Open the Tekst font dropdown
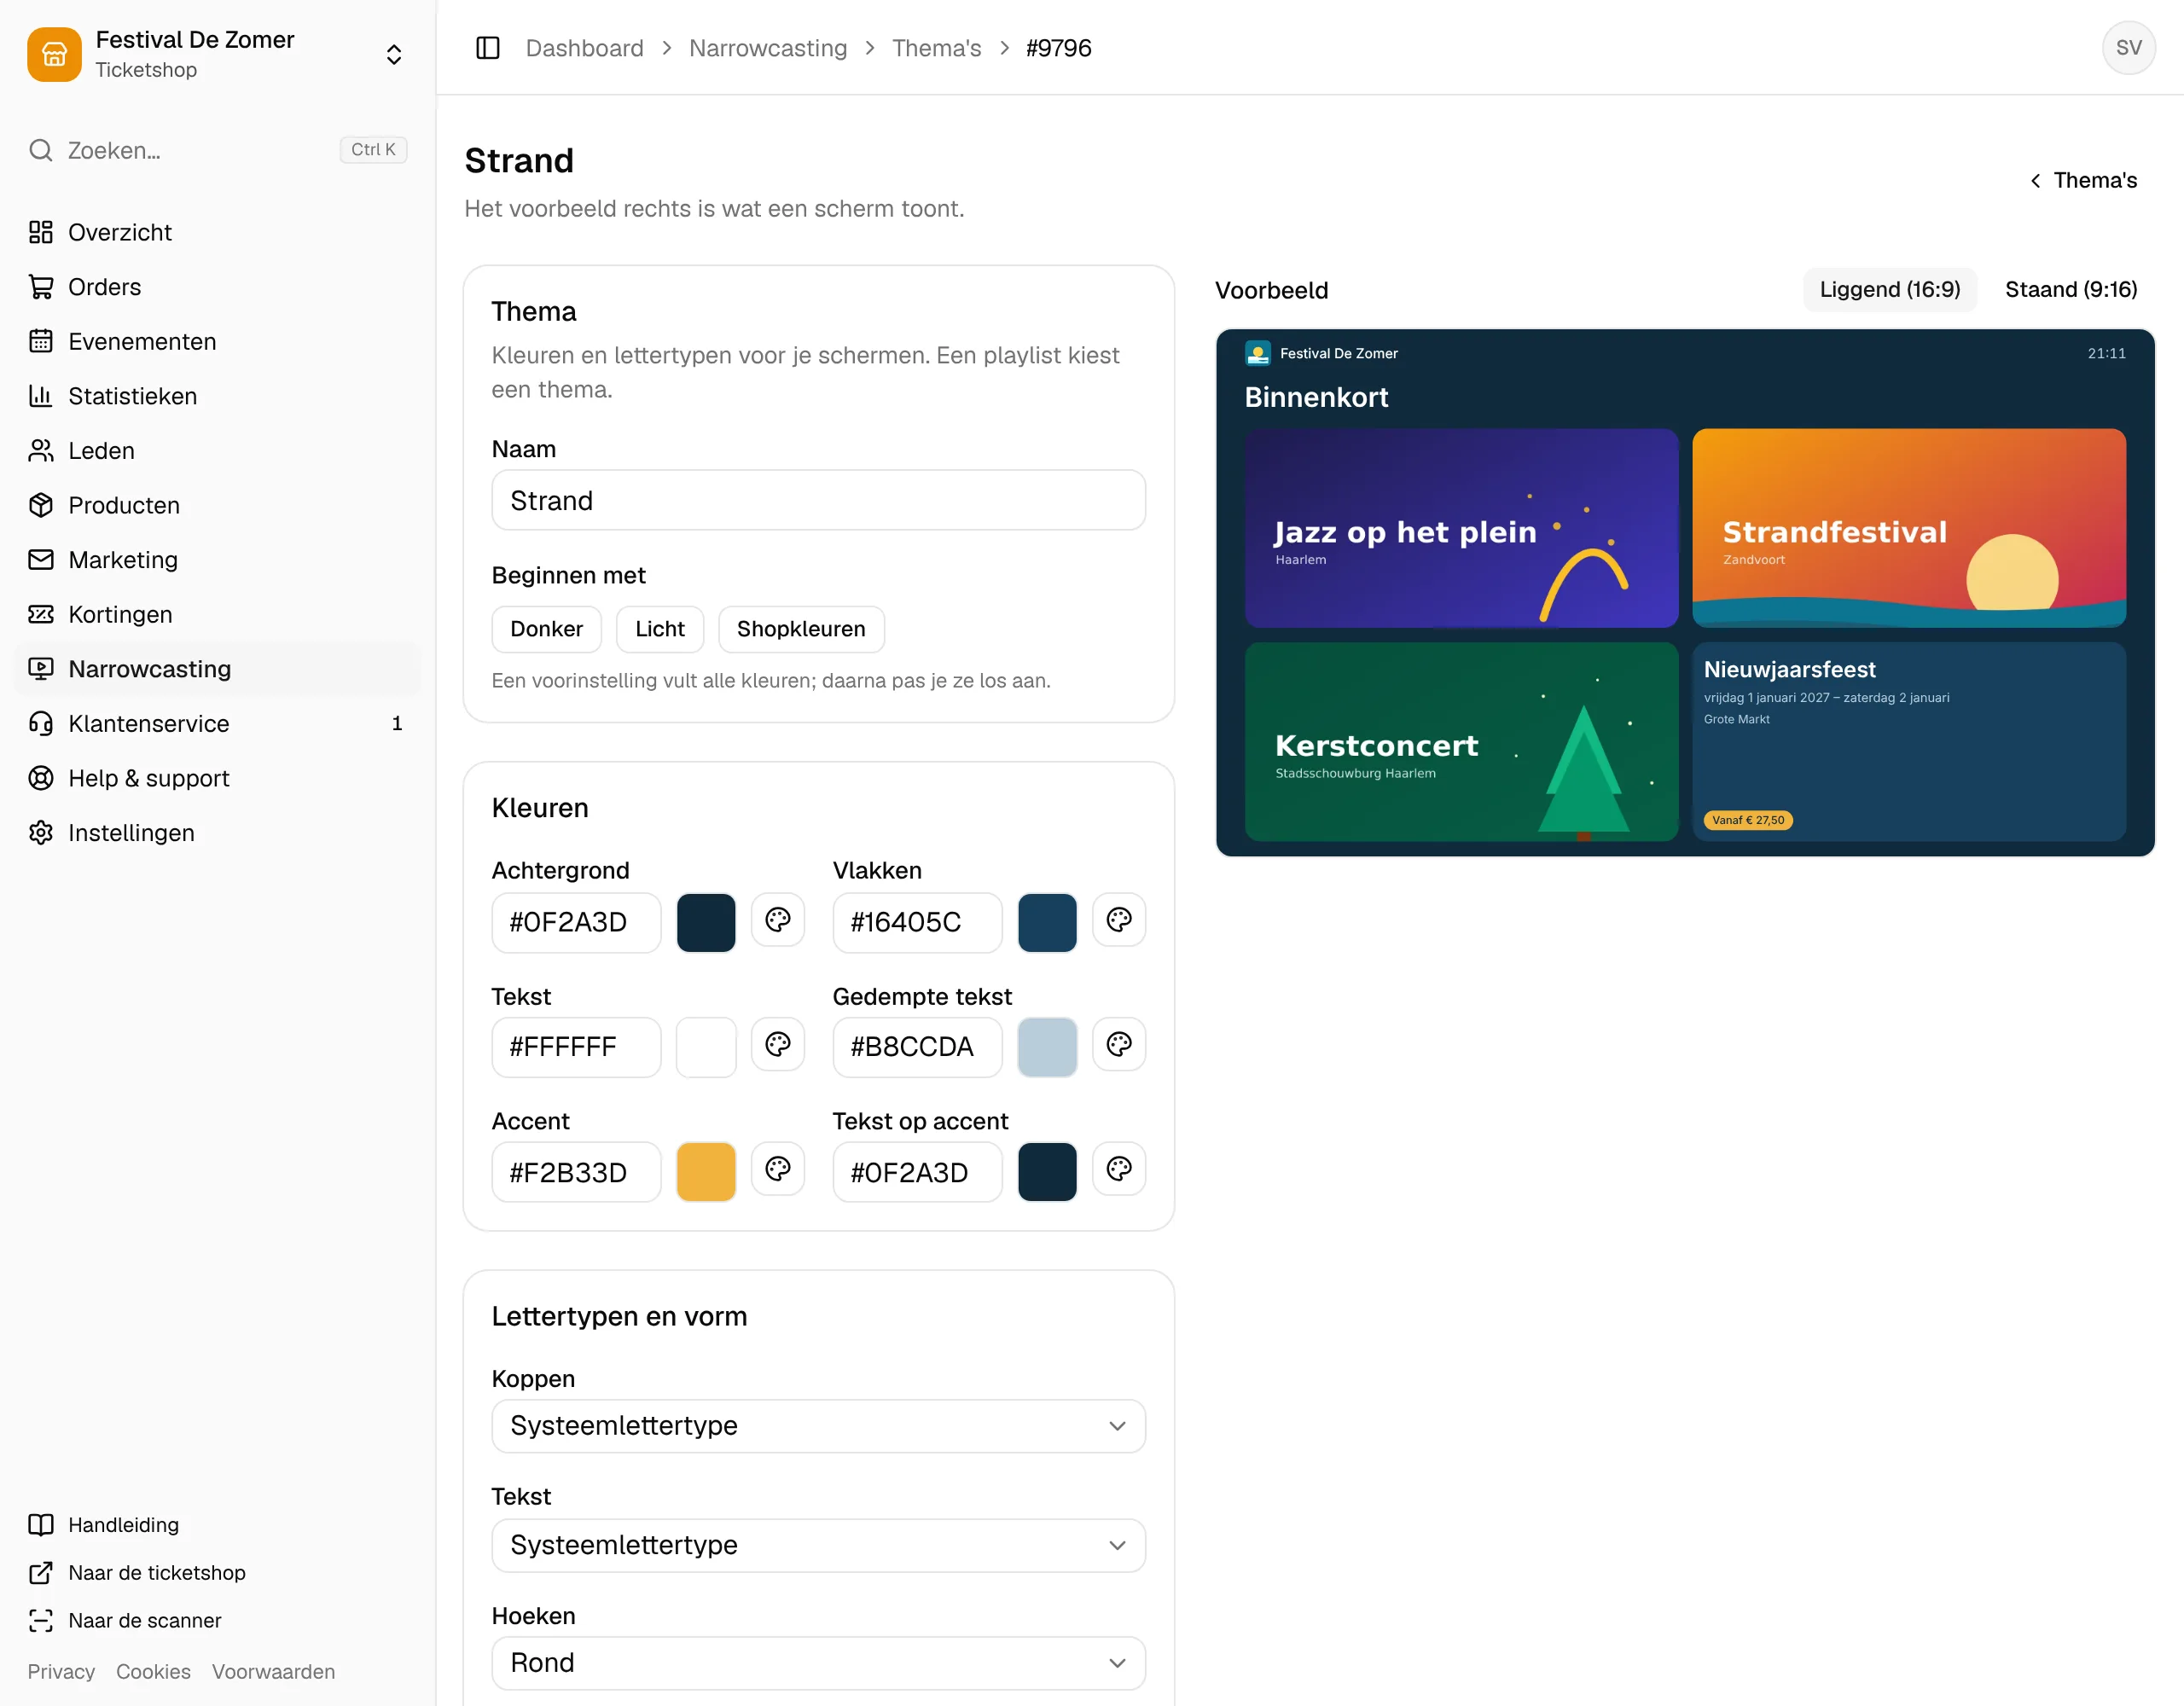Screen dimensions: 2184x1706 tap(818, 1545)
